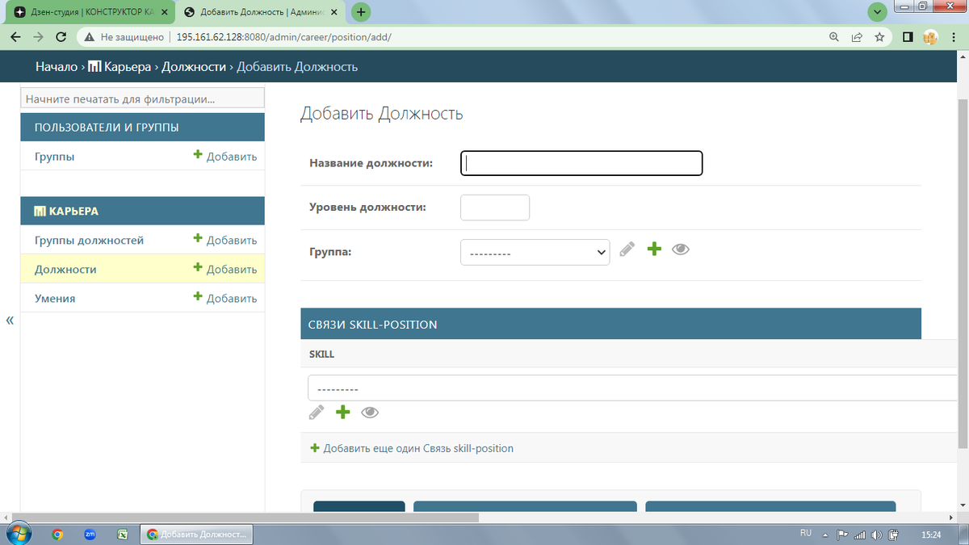
Task: Open the Группа dropdown
Action: 535,252
